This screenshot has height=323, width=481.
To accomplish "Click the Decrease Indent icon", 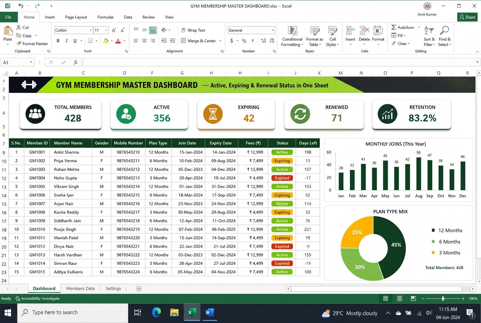I will [164, 41].
